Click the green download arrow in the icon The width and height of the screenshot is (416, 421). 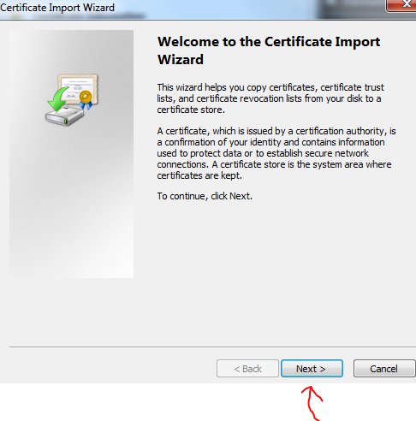click(x=58, y=99)
